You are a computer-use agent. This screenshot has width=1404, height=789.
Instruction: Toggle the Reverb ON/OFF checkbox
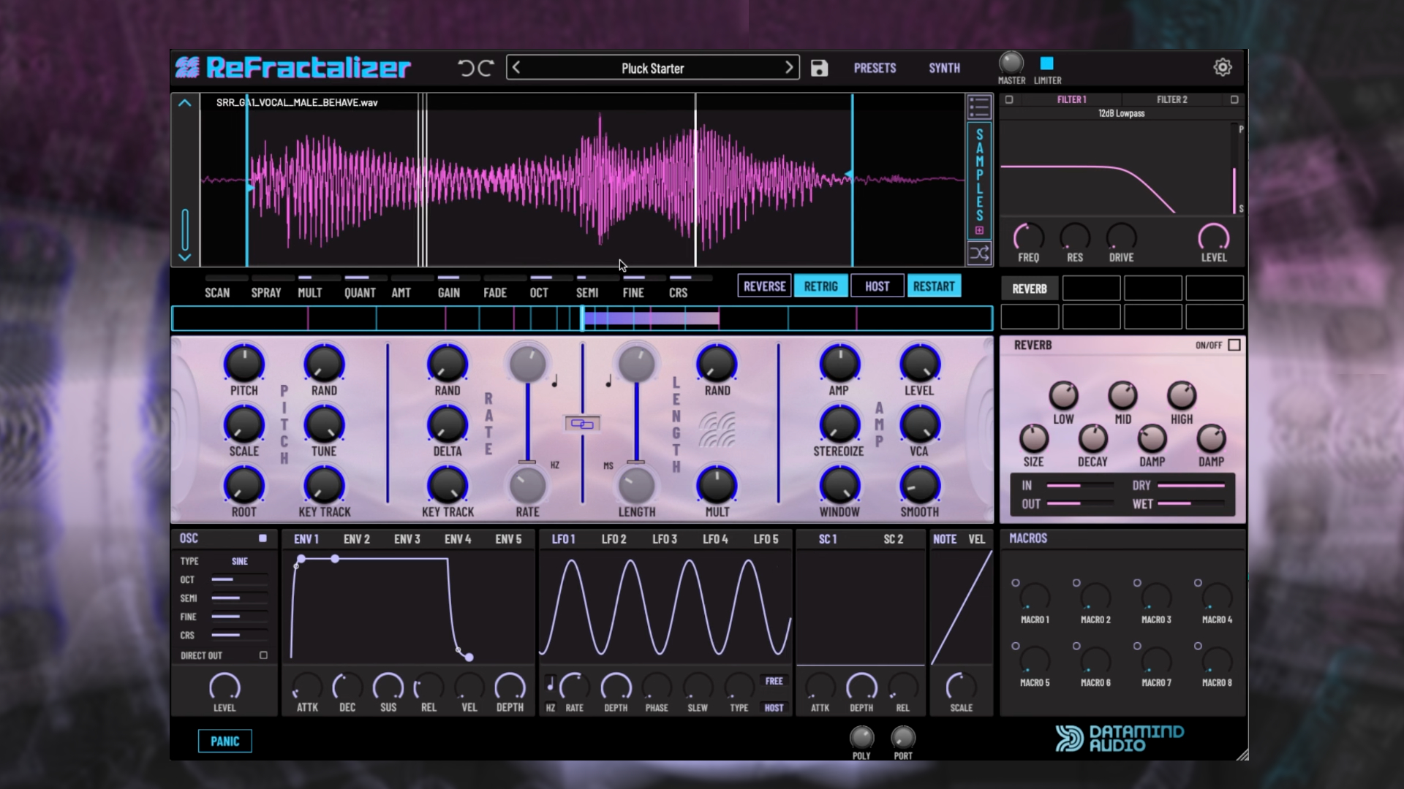1234,345
